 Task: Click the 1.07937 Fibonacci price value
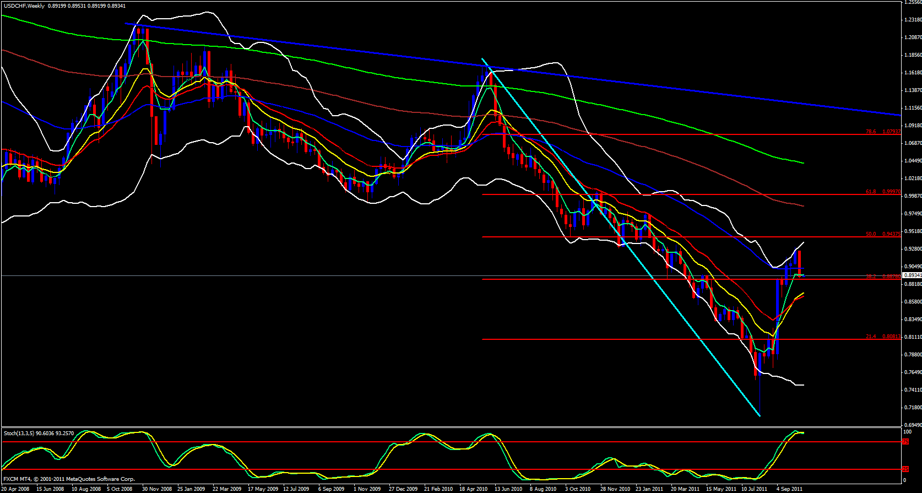(891, 132)
